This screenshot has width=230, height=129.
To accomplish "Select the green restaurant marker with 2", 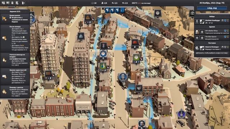I will 136,57.
